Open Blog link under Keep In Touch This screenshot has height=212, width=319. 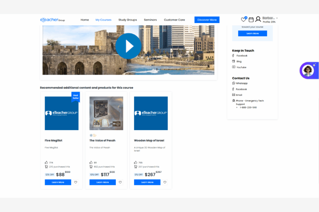click(x=239, y=61)
